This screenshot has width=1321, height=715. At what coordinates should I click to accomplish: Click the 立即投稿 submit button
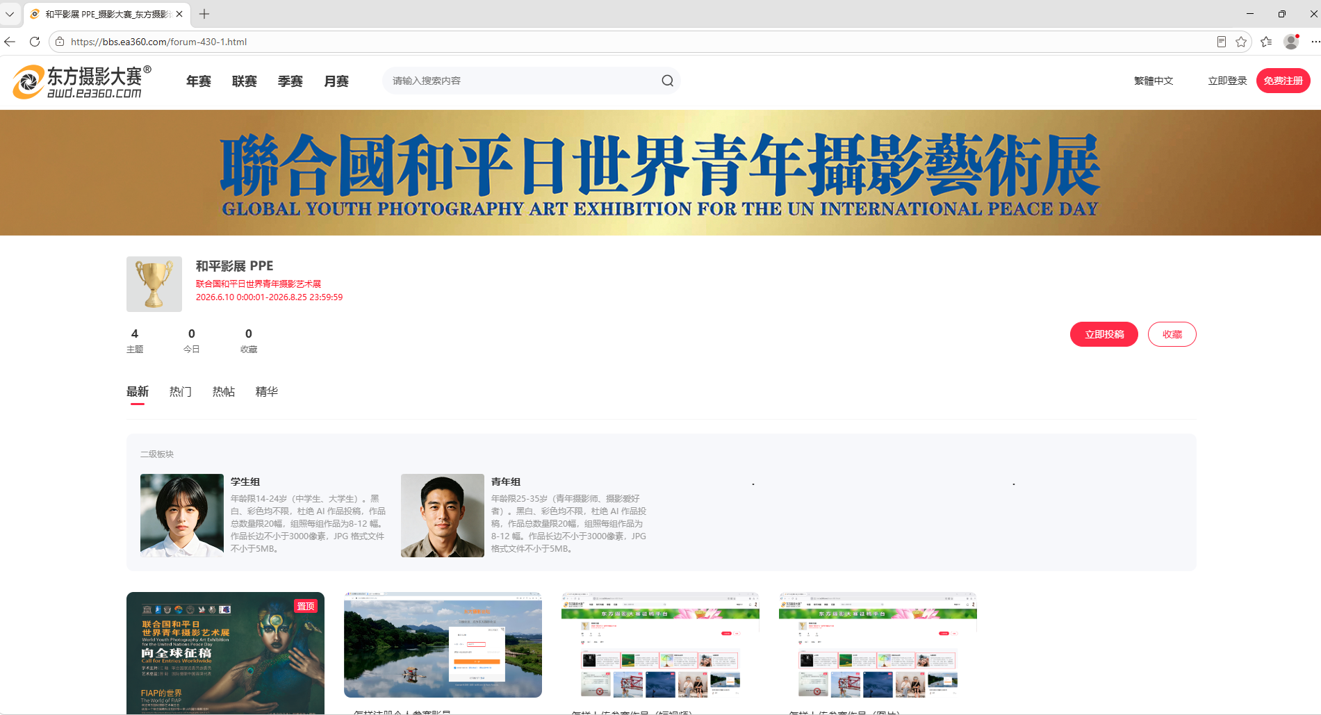(1103, 334)
